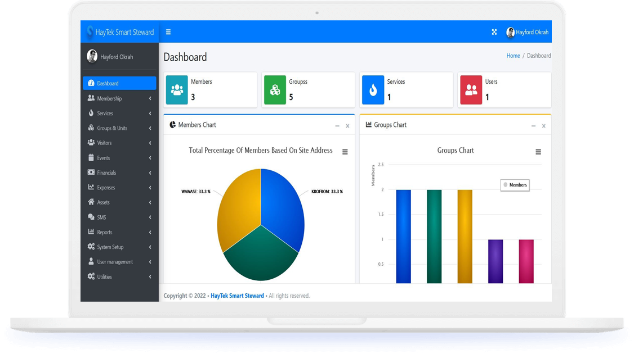Screen dimensions: 634x354
Task: Open Hayford Okrah user profile in header
Action: [x=528, y=32]
